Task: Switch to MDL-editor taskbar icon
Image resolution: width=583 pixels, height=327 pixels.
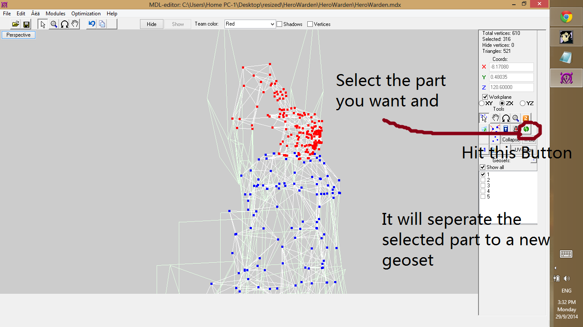Action: 566,78
